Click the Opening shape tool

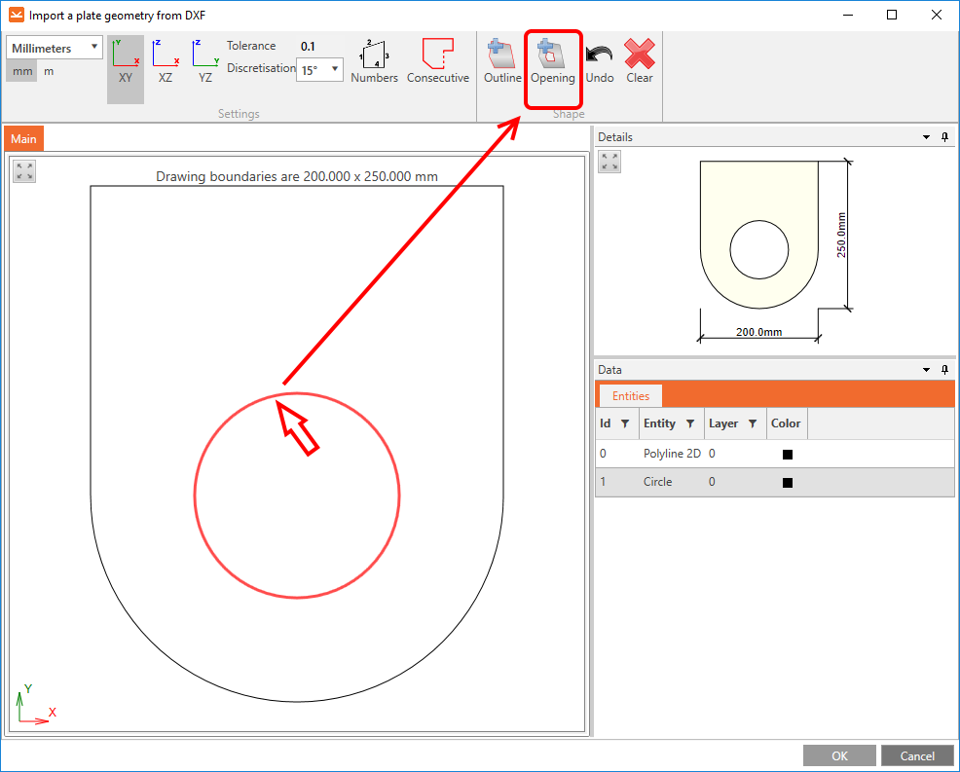[553, 61]
